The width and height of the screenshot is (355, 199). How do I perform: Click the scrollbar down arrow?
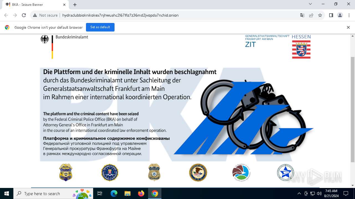tap(353, 185)
